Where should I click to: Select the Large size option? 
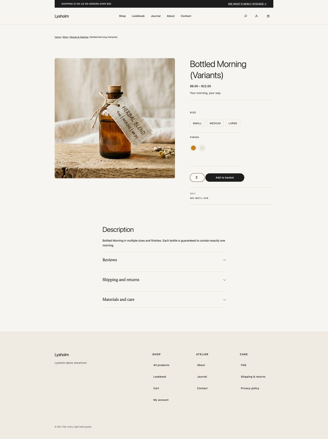(233, 123)
